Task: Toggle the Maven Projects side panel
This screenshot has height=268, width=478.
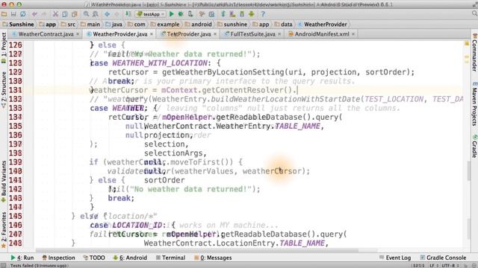Action: pyautogui.click(x=474, y=104)
